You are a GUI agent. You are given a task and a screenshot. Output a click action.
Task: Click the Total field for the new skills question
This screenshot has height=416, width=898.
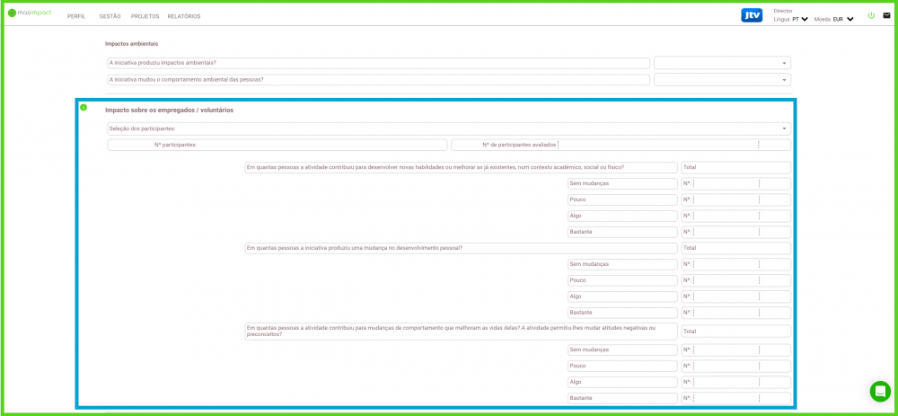pyautogui.click(x=735, y=168)
